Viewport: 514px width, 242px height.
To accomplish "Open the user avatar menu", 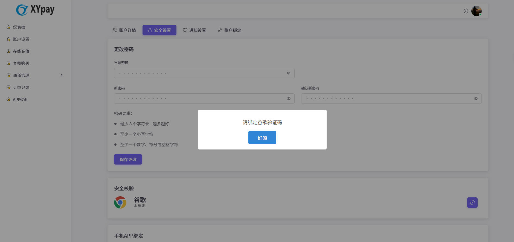I will (x=477, y=11).
